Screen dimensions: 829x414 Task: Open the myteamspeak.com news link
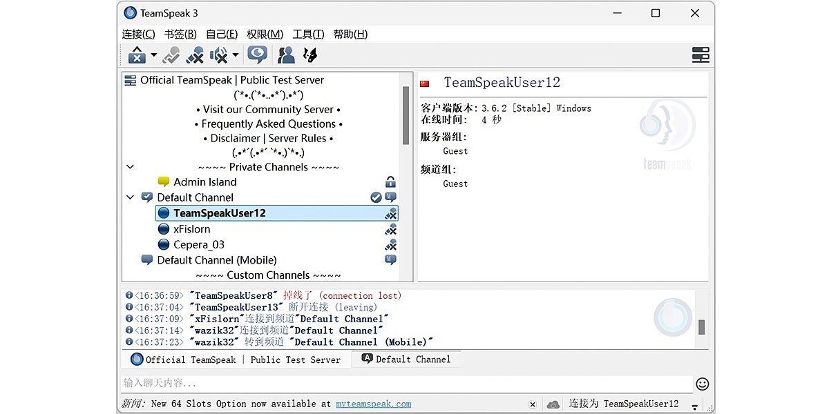point(373,404)
